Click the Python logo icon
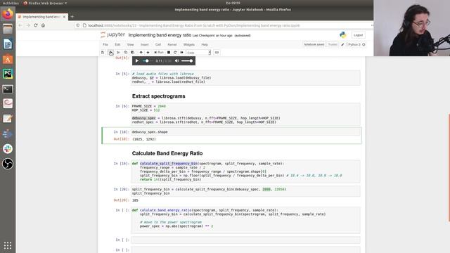 (x=342, y=35)
